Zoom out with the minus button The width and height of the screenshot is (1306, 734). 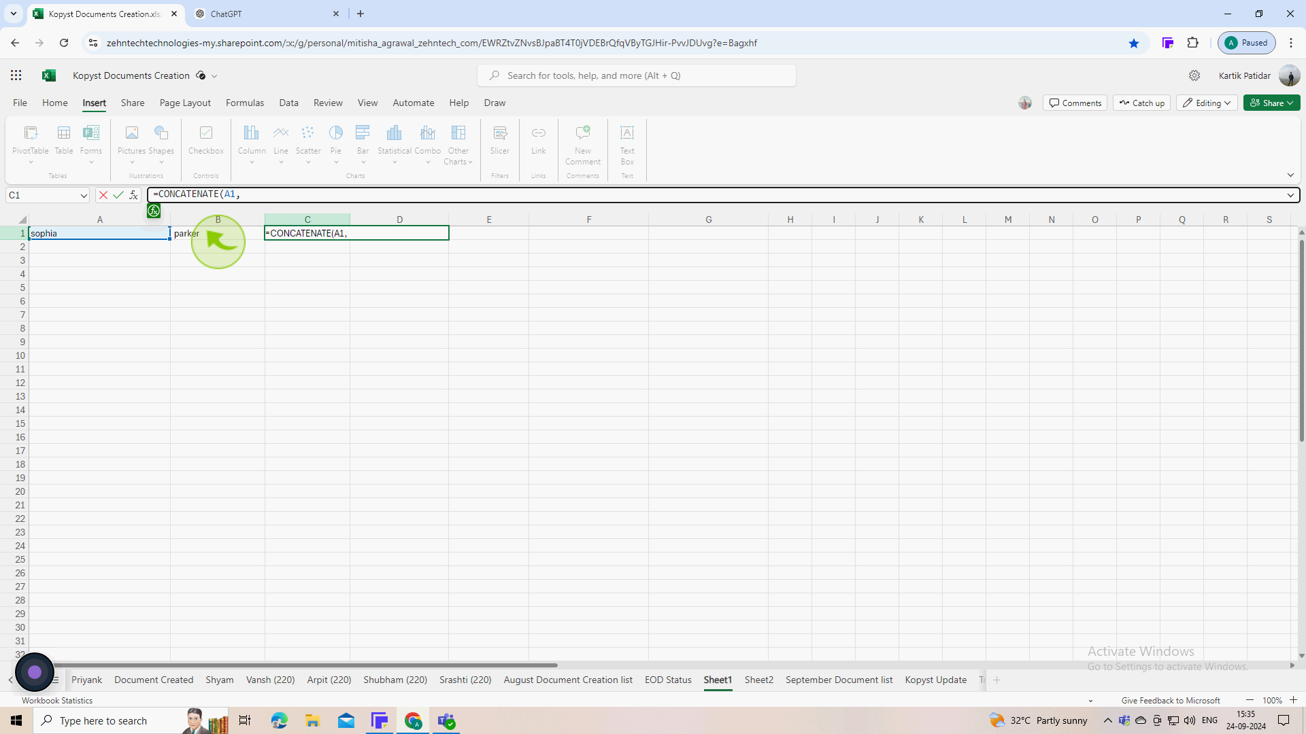(1250, 700)
